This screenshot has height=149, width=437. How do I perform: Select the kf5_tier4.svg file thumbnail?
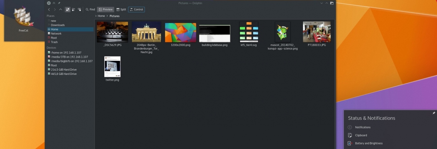[x=249, y=32]
